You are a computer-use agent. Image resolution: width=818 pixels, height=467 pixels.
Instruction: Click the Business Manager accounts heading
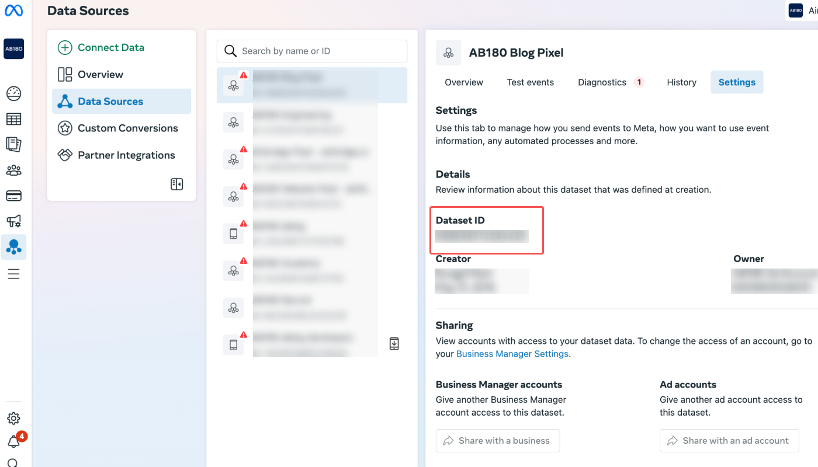[499, 385]
